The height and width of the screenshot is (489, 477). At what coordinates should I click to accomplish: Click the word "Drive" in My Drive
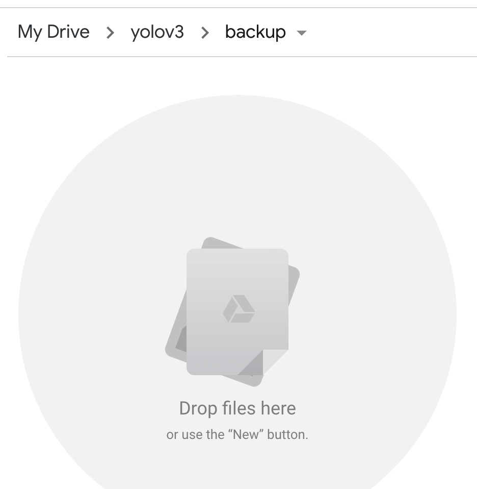[x=68, y=32]
